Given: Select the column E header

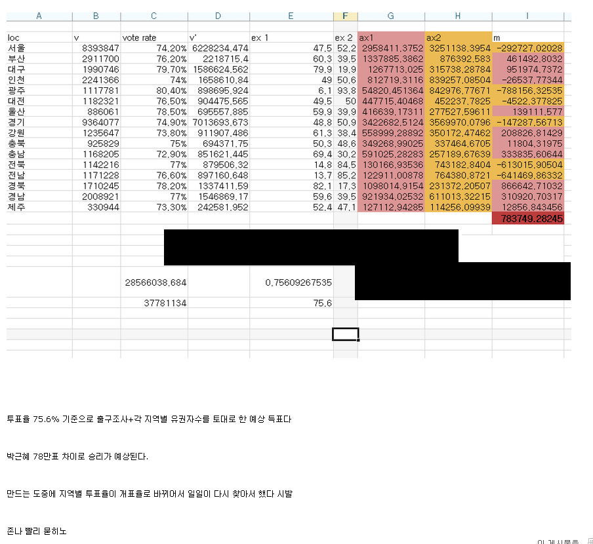Looking at the screenshot, I should (x=291, y=16).
